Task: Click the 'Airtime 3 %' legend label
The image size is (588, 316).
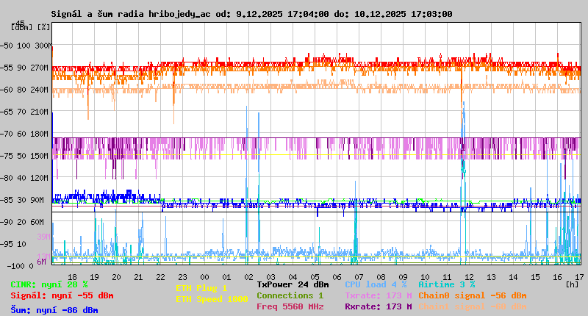Action: point(447,285)
